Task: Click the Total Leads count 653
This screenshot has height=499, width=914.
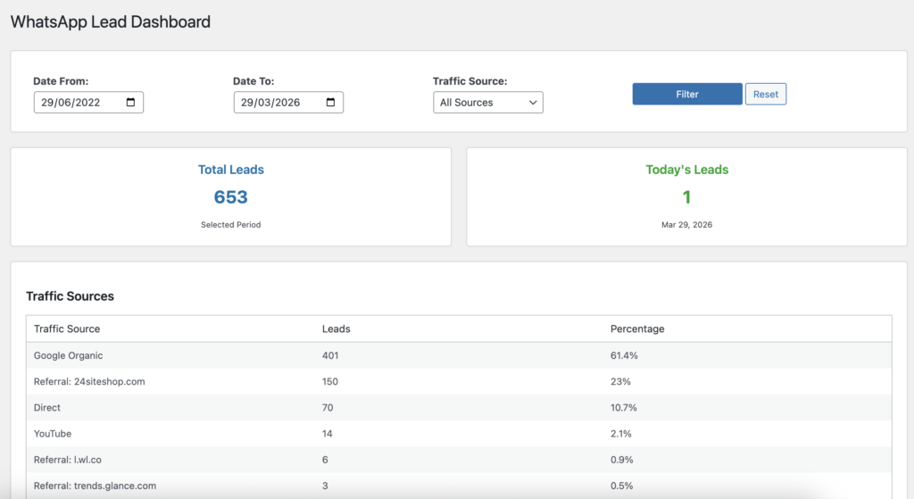Action: 230,197
